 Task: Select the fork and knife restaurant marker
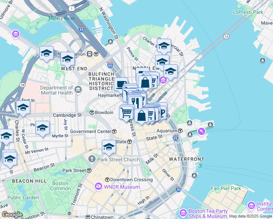[x=135, y=103]
